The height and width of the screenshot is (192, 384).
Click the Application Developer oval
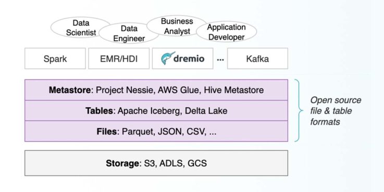click(226, 32)
